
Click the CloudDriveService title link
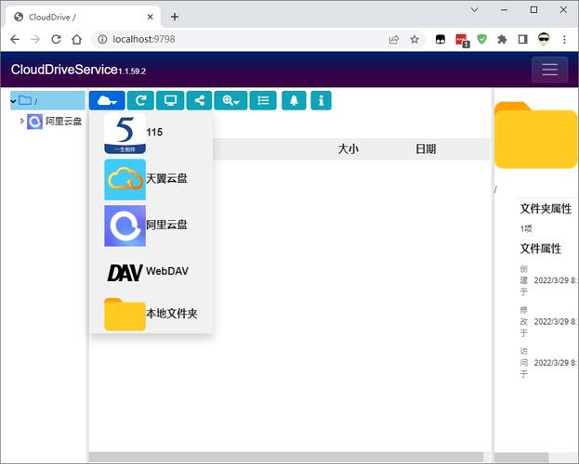[64, 70]
